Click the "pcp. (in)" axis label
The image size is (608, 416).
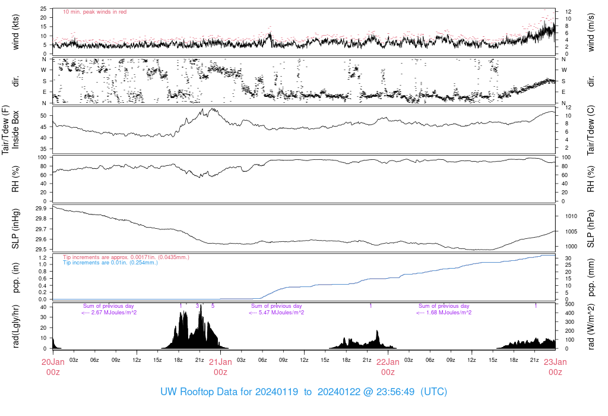[15, 278]
